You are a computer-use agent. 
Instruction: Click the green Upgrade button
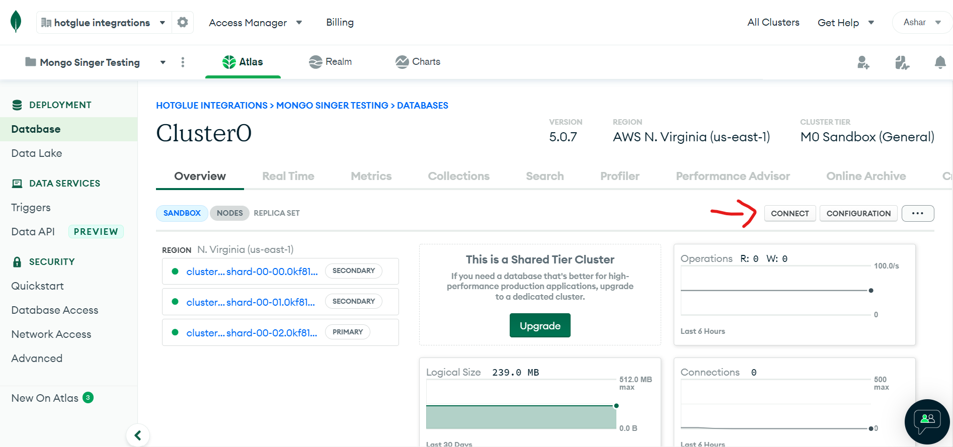pos(540,325)
